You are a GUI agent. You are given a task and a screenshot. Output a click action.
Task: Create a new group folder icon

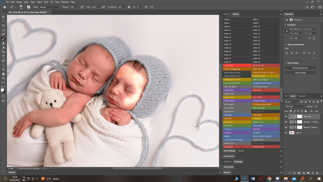point(308,173)
